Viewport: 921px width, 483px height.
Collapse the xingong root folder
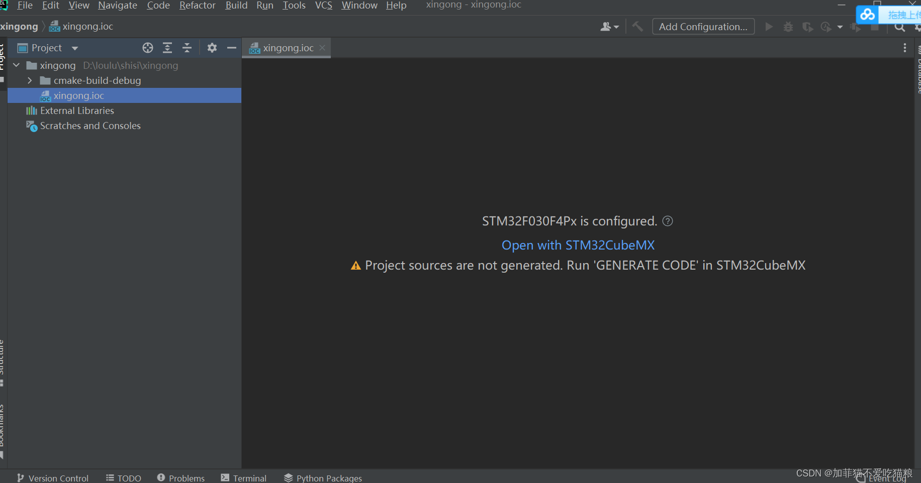click(x=16, y=65)
